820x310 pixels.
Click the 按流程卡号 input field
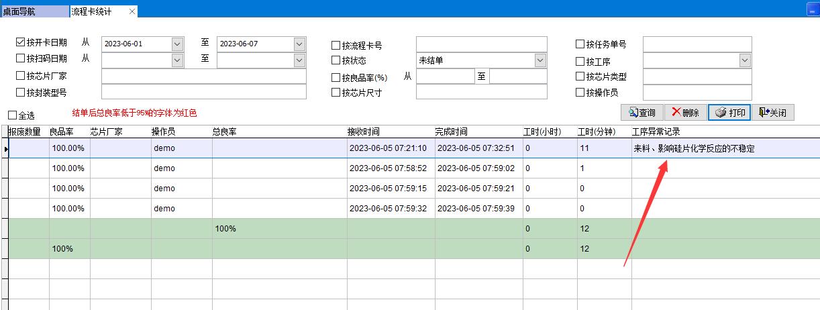tap(481, 44)
